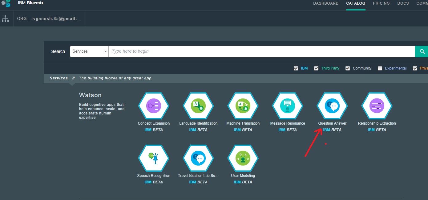The width and height of the screenshot is (428, 200).
Task: Open the Pricing tab
Action: [381, 3]
